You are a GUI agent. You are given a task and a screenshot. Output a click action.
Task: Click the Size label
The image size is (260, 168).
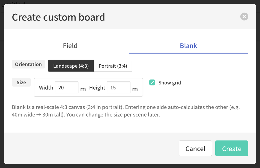click(x=21, y=82)
